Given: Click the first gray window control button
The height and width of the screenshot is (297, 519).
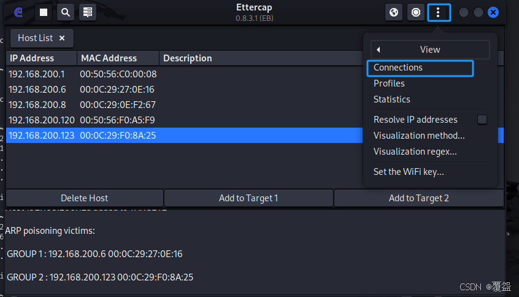Looking at the screenshot, I should pos(464,13).
